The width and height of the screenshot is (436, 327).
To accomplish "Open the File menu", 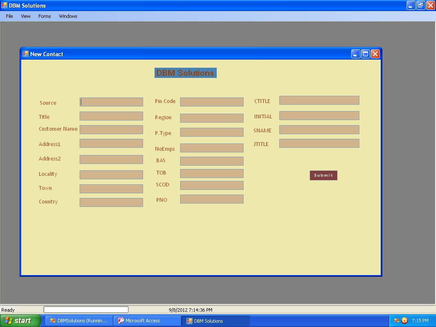I will 9,16.
